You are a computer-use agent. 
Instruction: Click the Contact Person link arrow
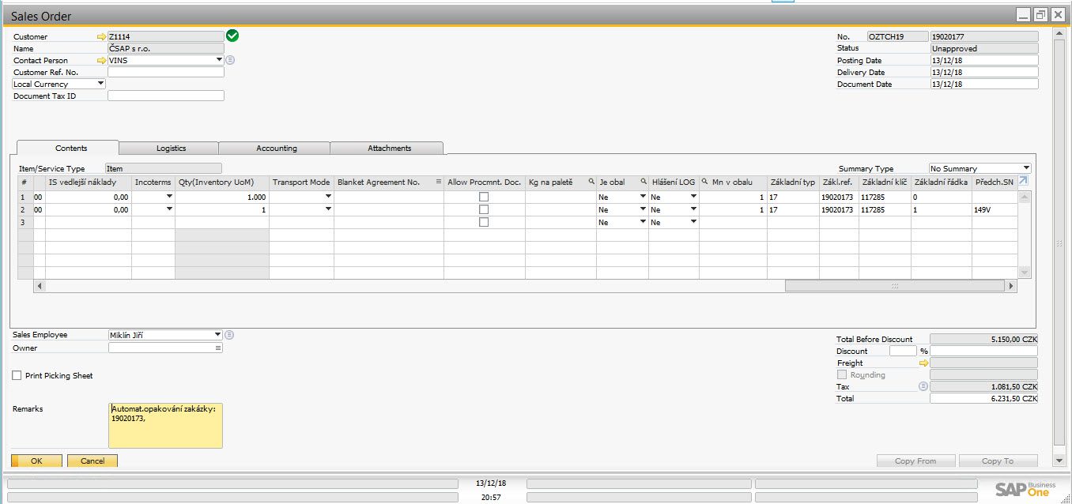tap(101, 60)
